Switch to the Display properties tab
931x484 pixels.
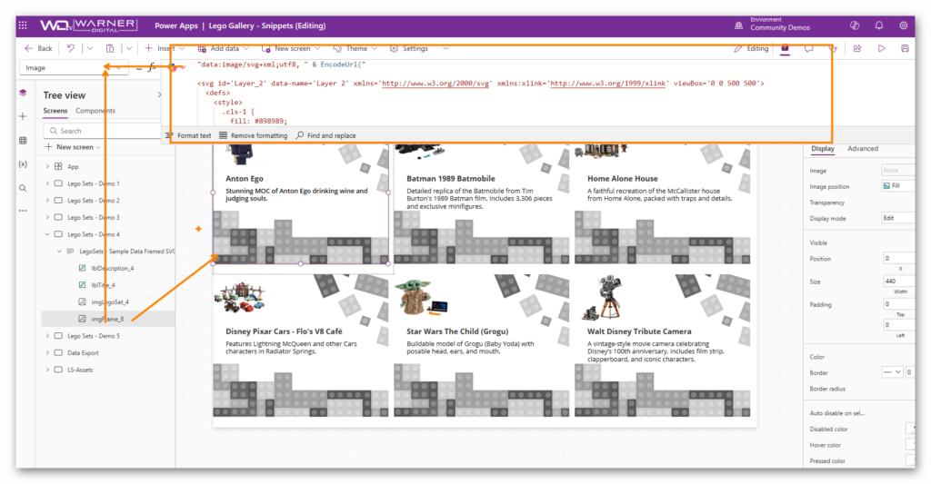pyautogui.click(x=822, y=149)
